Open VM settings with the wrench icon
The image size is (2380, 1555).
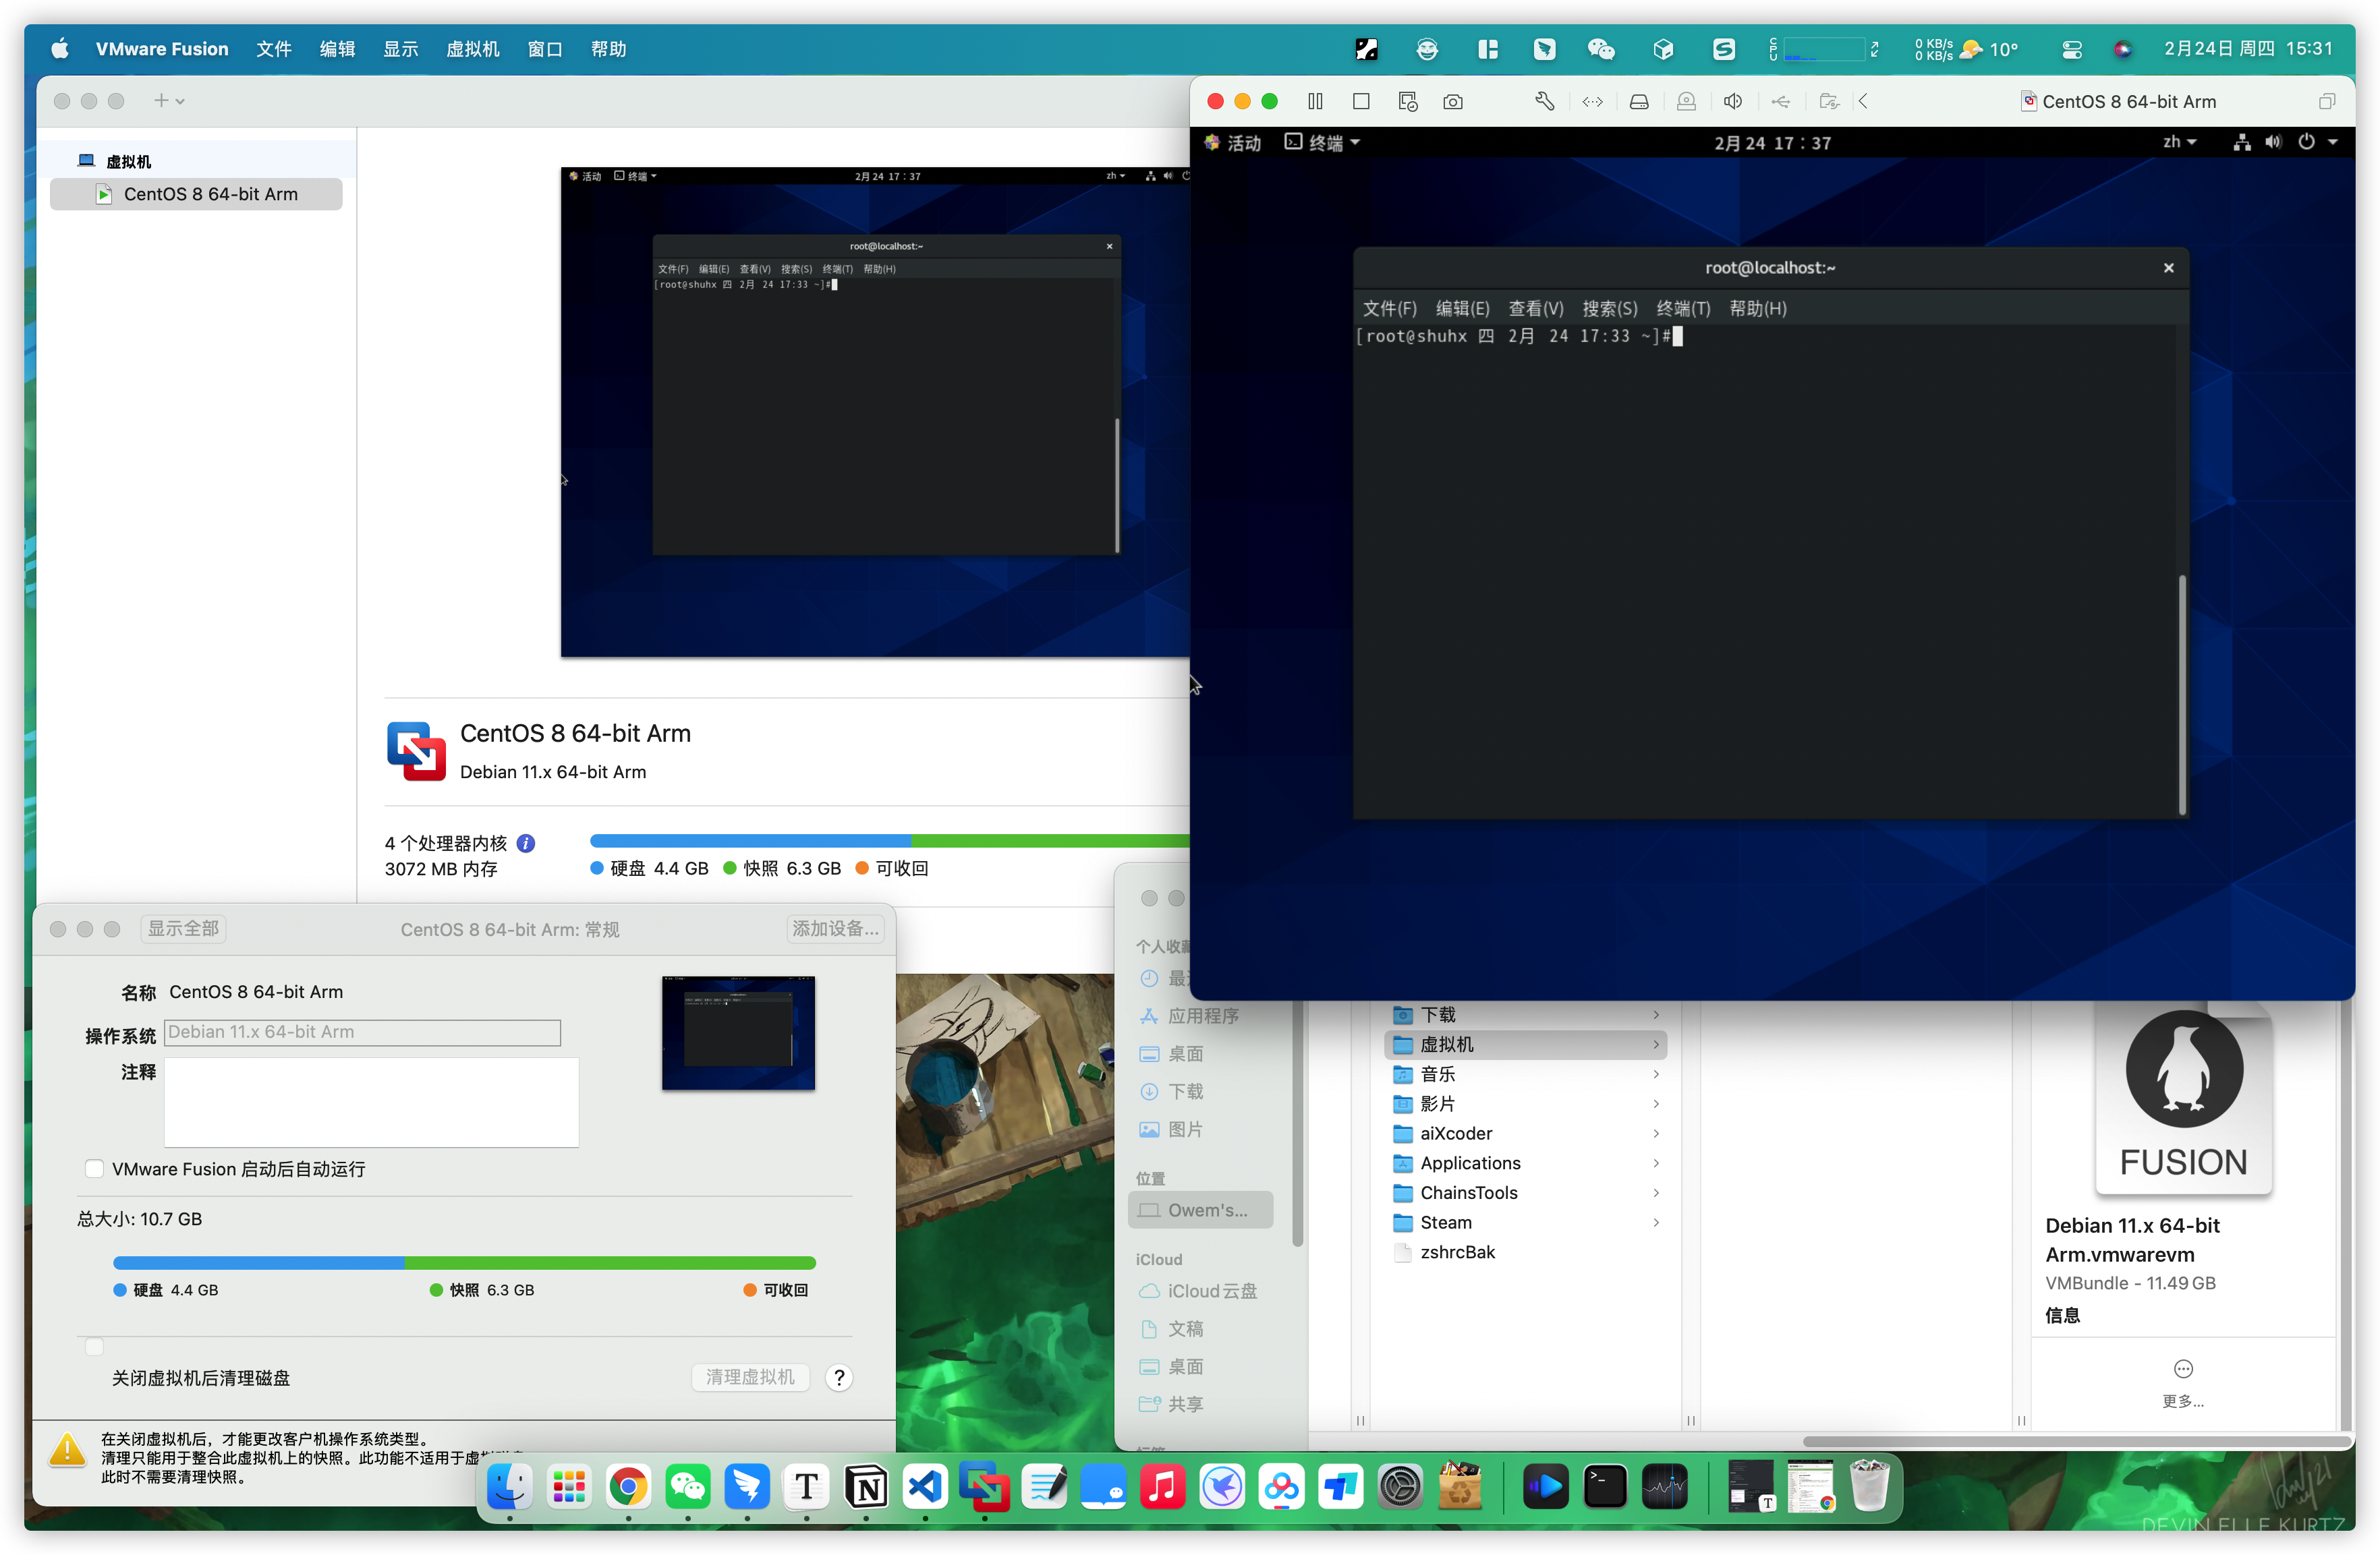tap(1545, 101)
